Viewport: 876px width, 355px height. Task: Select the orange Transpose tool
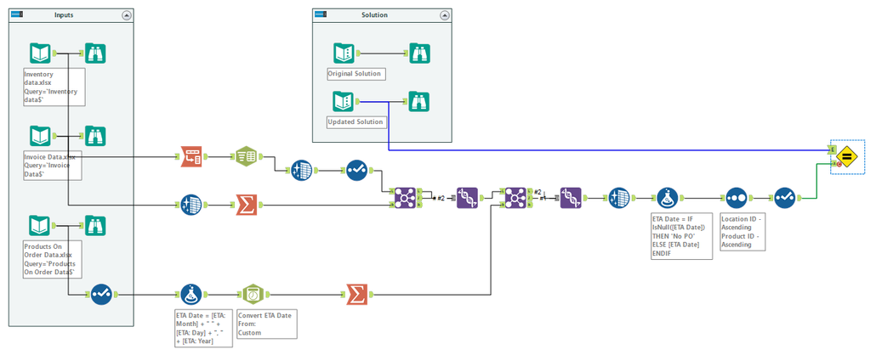(191, 157)
